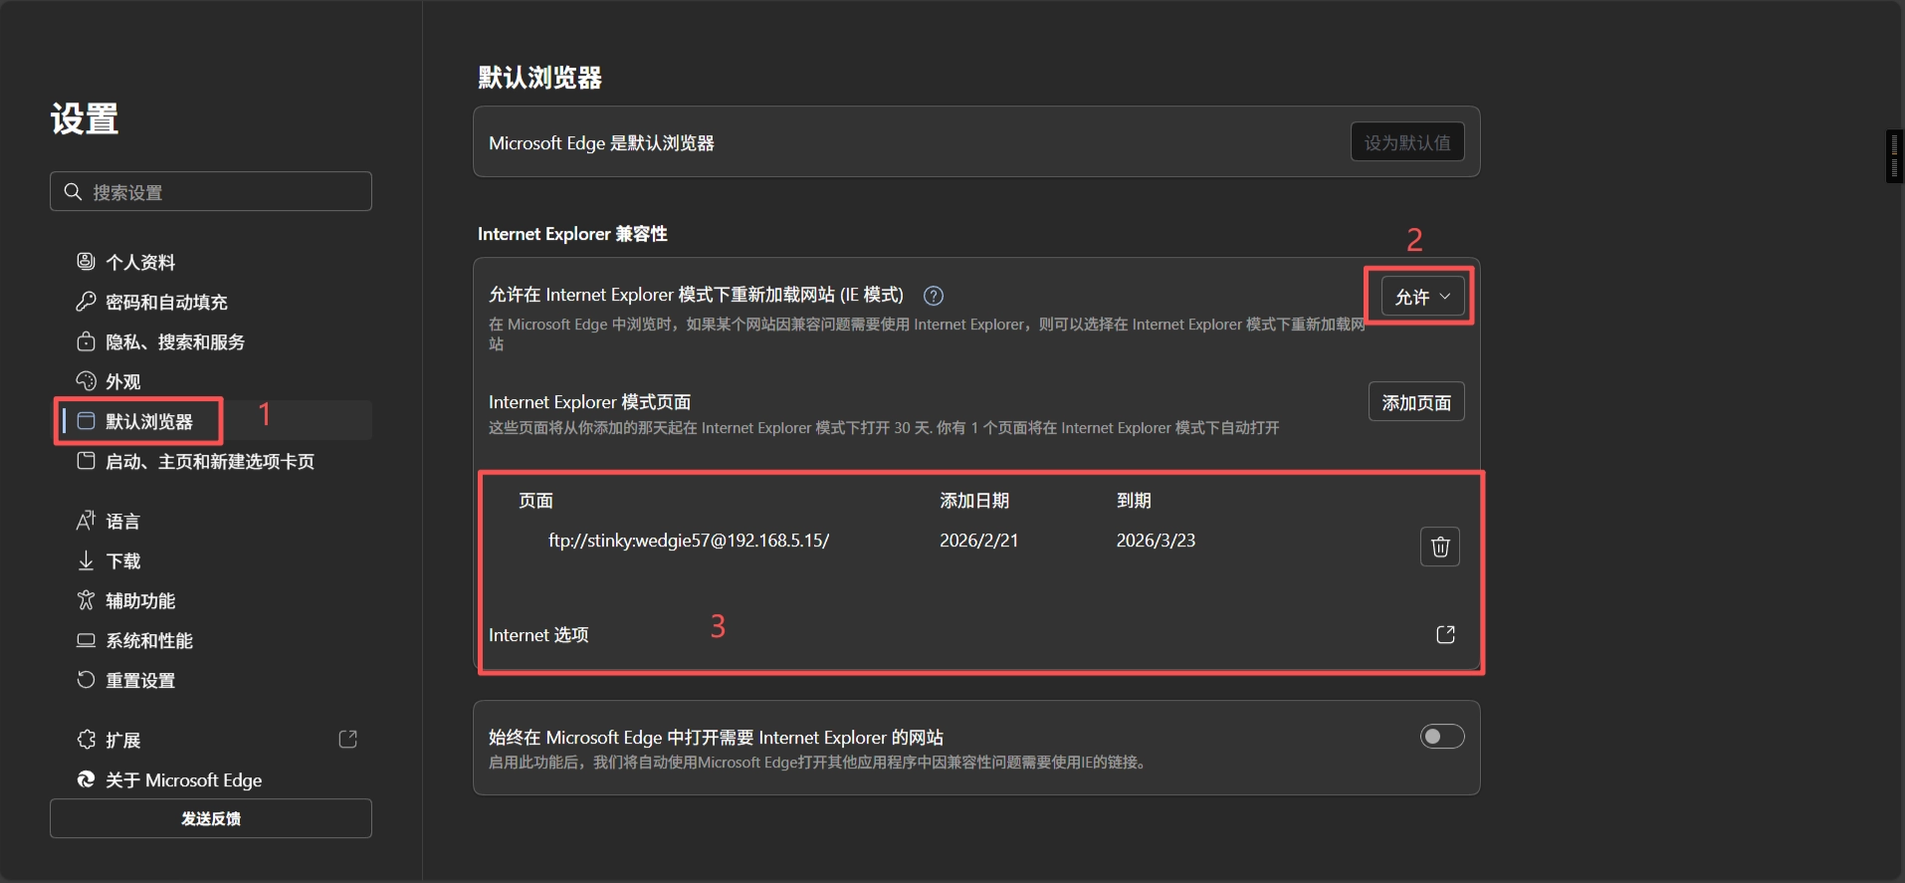Click the browser icon beside 默认浏览器
This screenshot has height=883, width=1905.
(86, 420)
